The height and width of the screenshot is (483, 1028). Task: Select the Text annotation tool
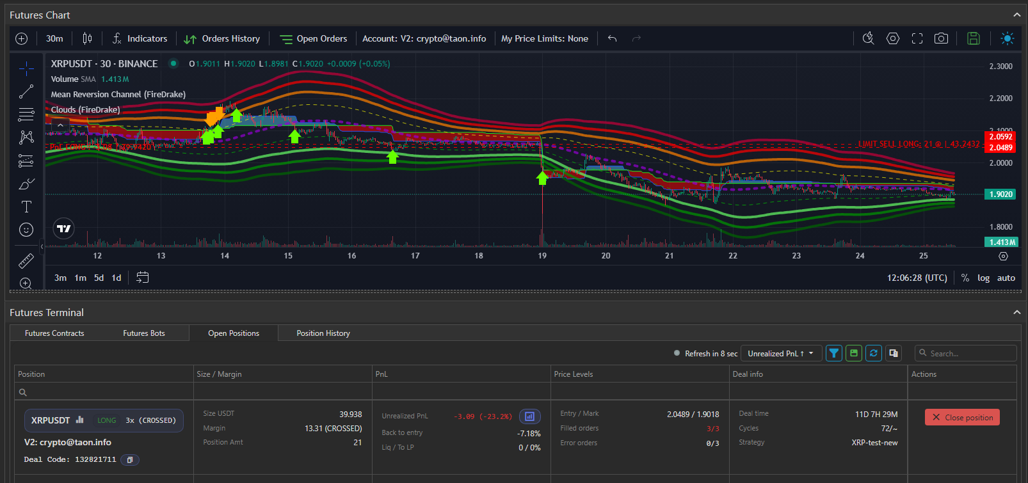[x=26, y=207]
